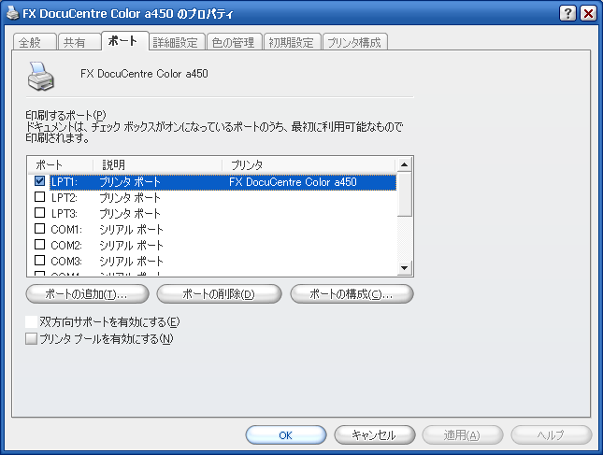
Task: Check the COM3 serial port checkbox
Action: [x=39, y=261]
